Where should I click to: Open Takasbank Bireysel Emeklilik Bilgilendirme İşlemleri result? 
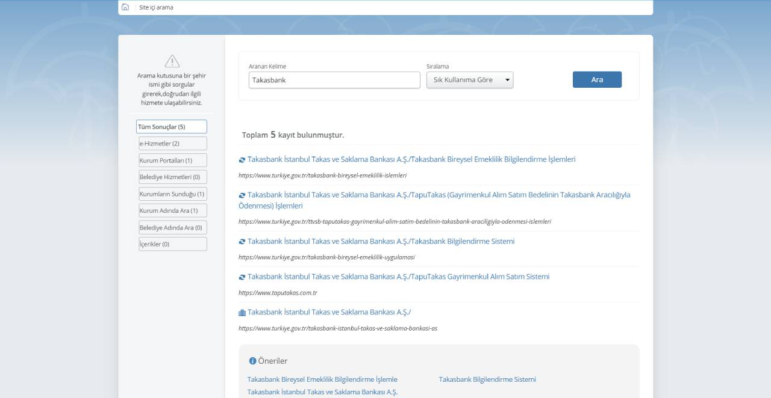(x=411, y=159)
